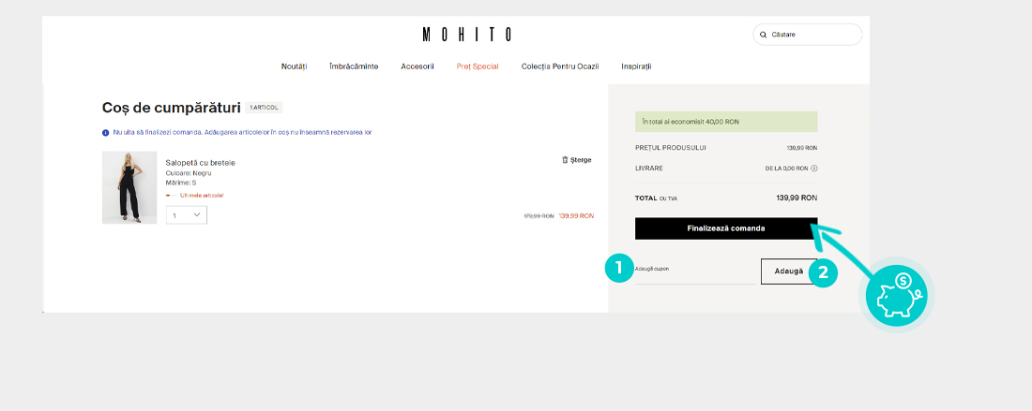Click the teal step 2 badge
This screenshot has width=1032, height=411.
823,272
